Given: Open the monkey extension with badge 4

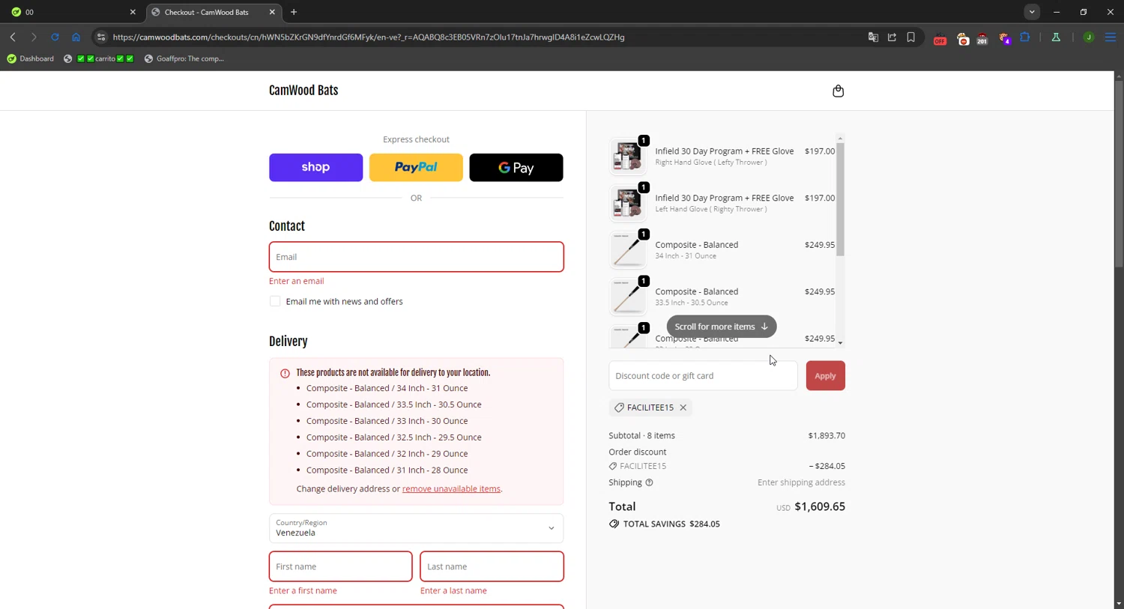Looking at the screenshot, I should coord(1004,38).
